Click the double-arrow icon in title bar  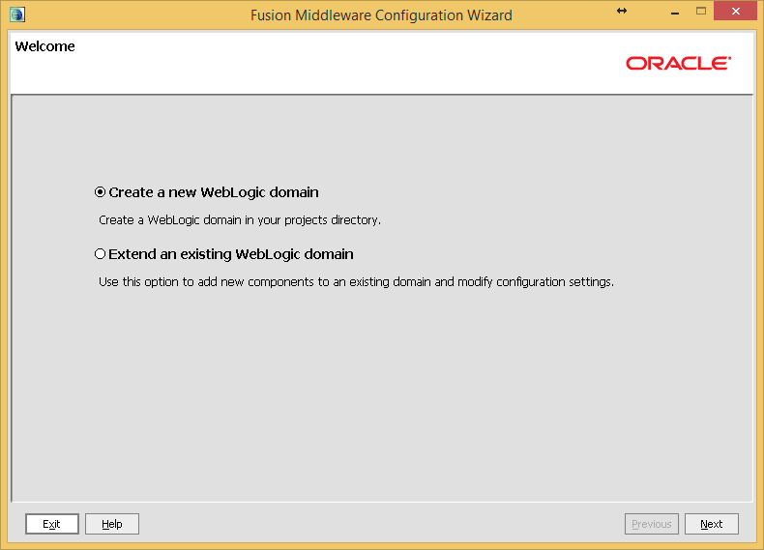tap(622, 11)
